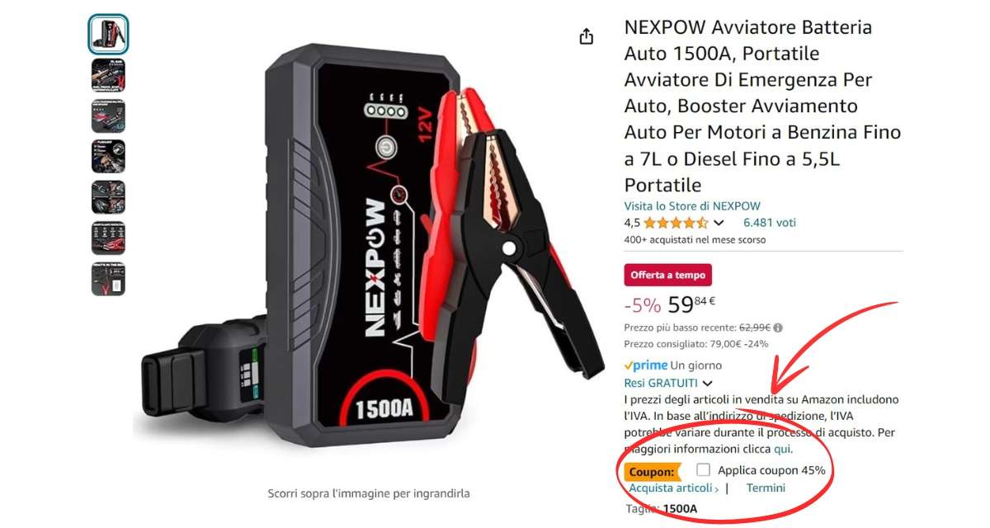The height and width of the screenshot is (528, 990).
Task: Select the last product thumbnail
Action: pyautogui.click(x=108, y=279)
